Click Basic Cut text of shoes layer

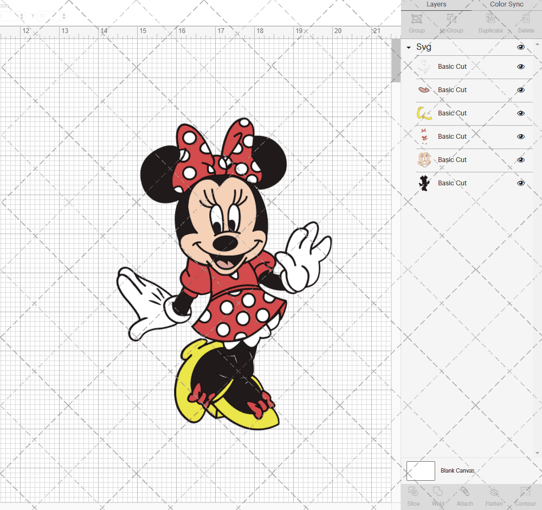click(452, 113)
